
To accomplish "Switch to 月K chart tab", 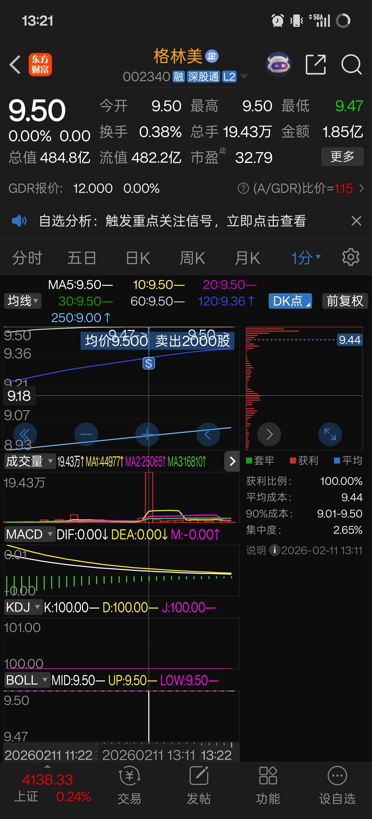I will pos(247,257).
